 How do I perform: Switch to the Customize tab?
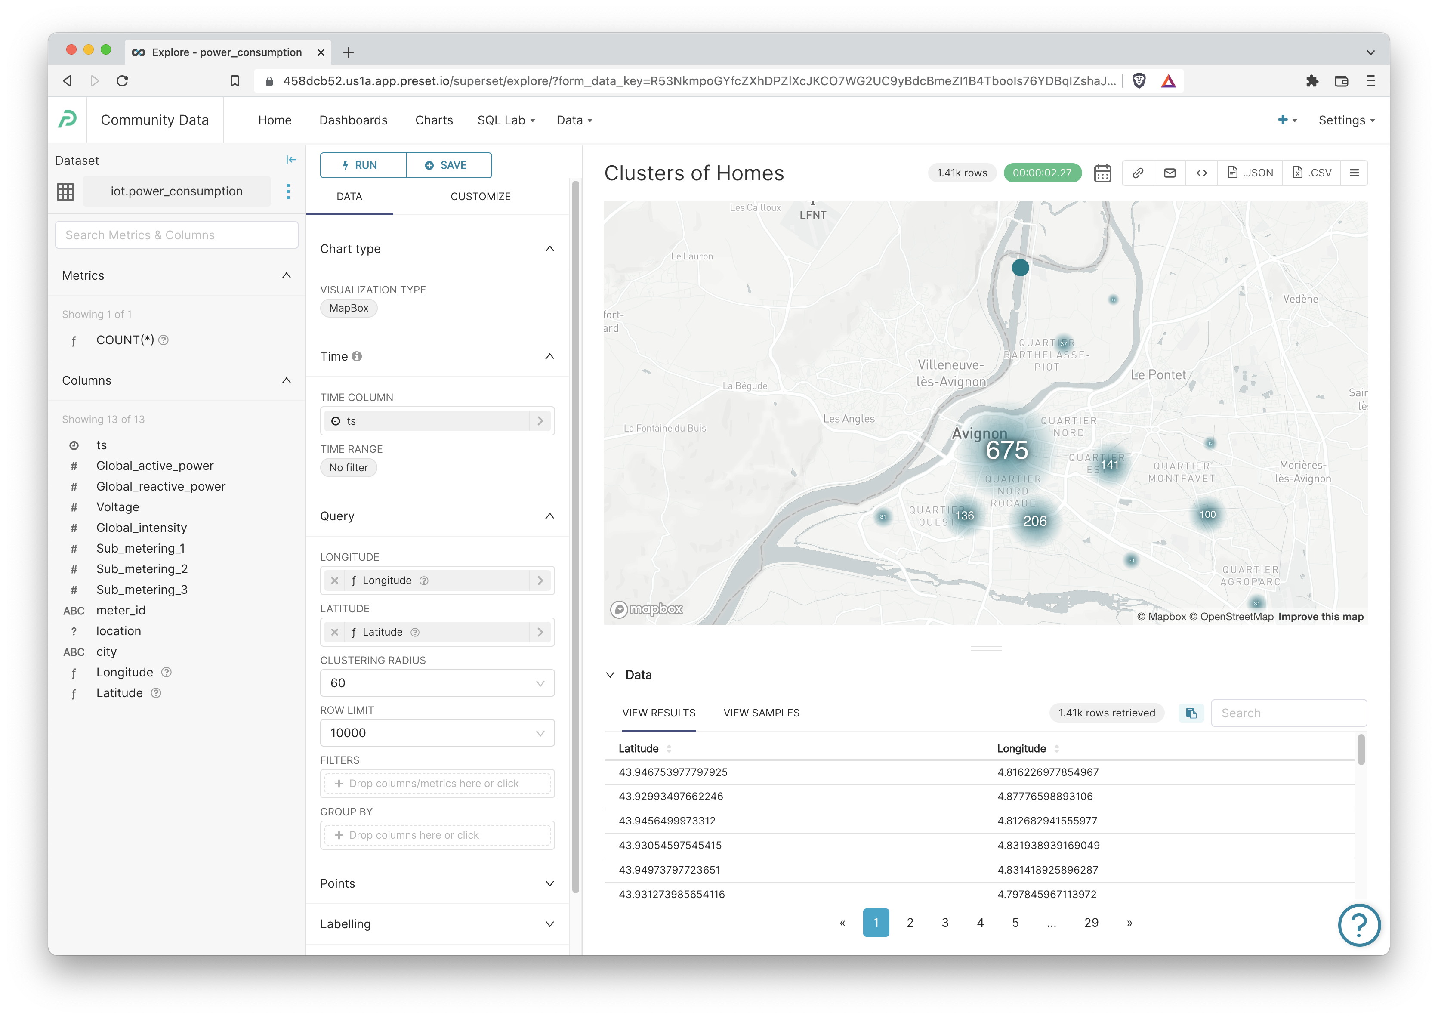coord(480,196)
